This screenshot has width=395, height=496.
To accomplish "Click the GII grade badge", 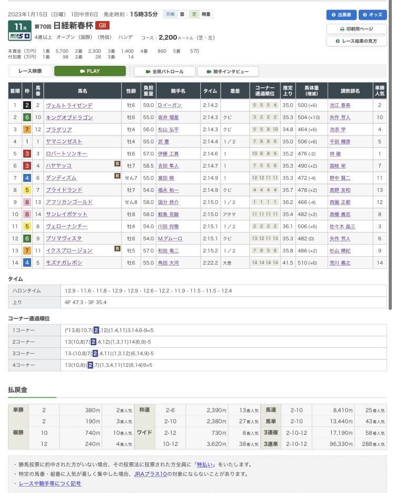I will click(x=102, y=25).
